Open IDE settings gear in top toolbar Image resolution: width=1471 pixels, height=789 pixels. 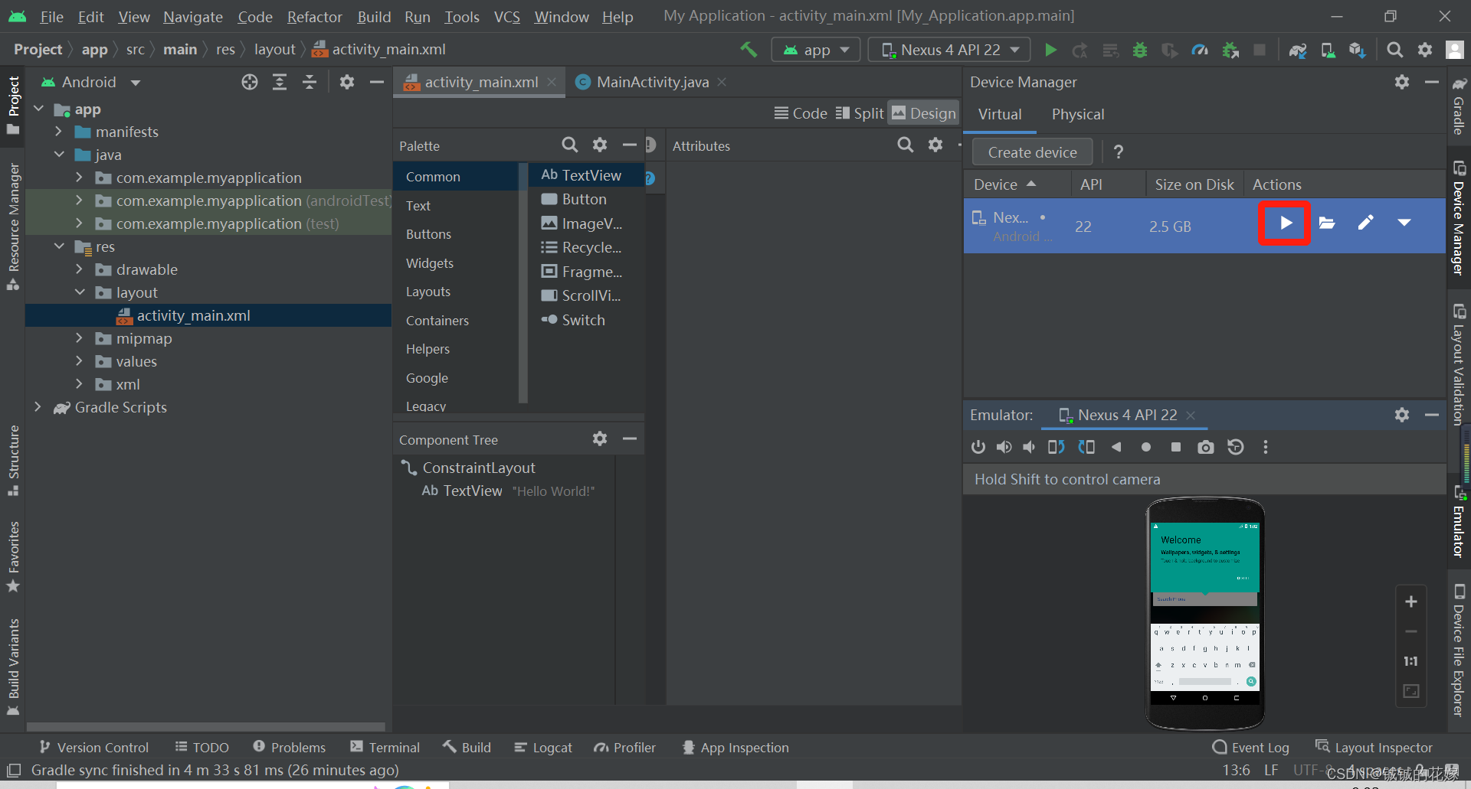click(1425, 50)
